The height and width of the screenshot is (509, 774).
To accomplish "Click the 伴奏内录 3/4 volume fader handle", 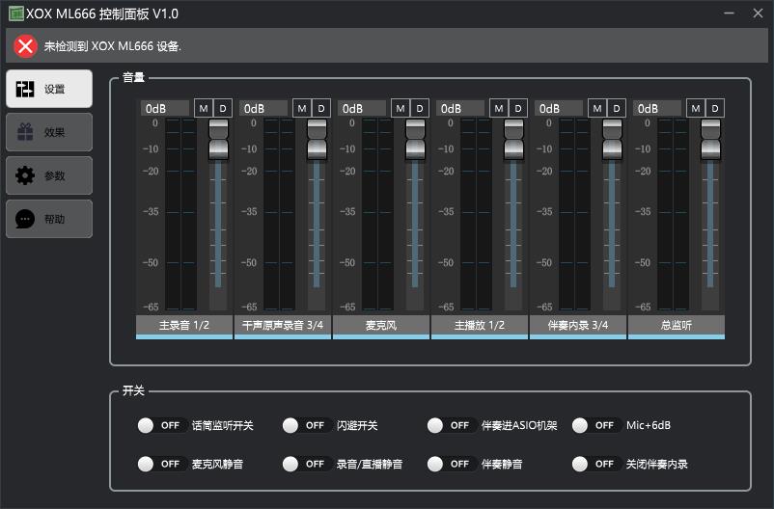I will 612,139.
